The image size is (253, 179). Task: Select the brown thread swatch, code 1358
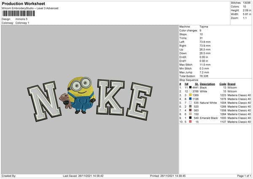click(191, 110)
